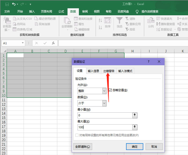Switch to the 输入信息 tab
188x155 pixels.
point(93,71)
